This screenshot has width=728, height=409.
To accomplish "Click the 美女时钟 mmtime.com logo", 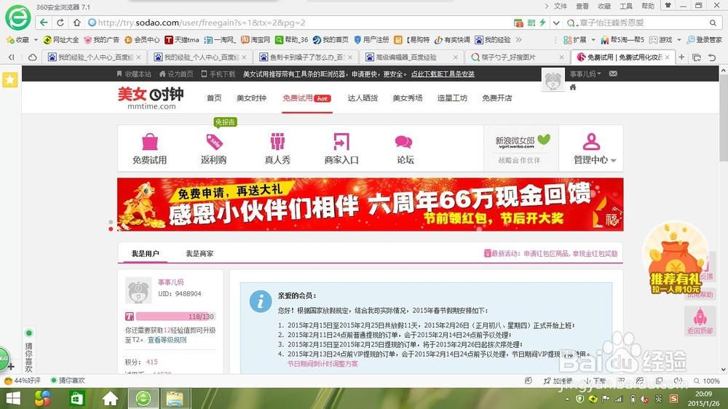I will (151, 98).
